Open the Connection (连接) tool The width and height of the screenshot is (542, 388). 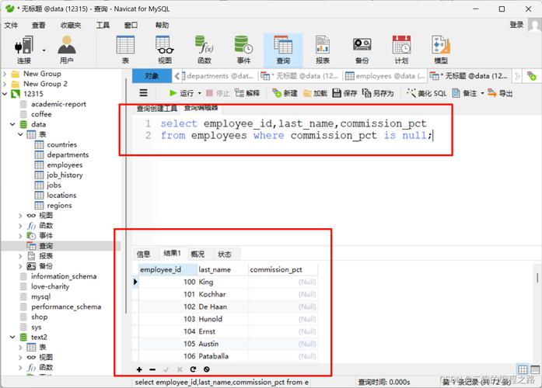pyautogui.click(x=24, y=50)
